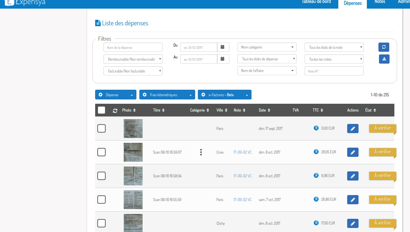410x232 pixels.
Task: Edit the 6,96 EUR expense with pencil icon
Action: coord(353,176)
